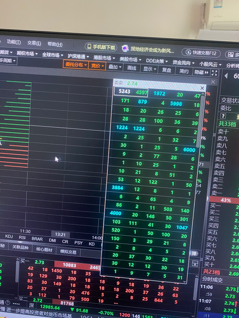Click the 快速交易F12 button
The image size is (239, 318).
tap(201, 53)
